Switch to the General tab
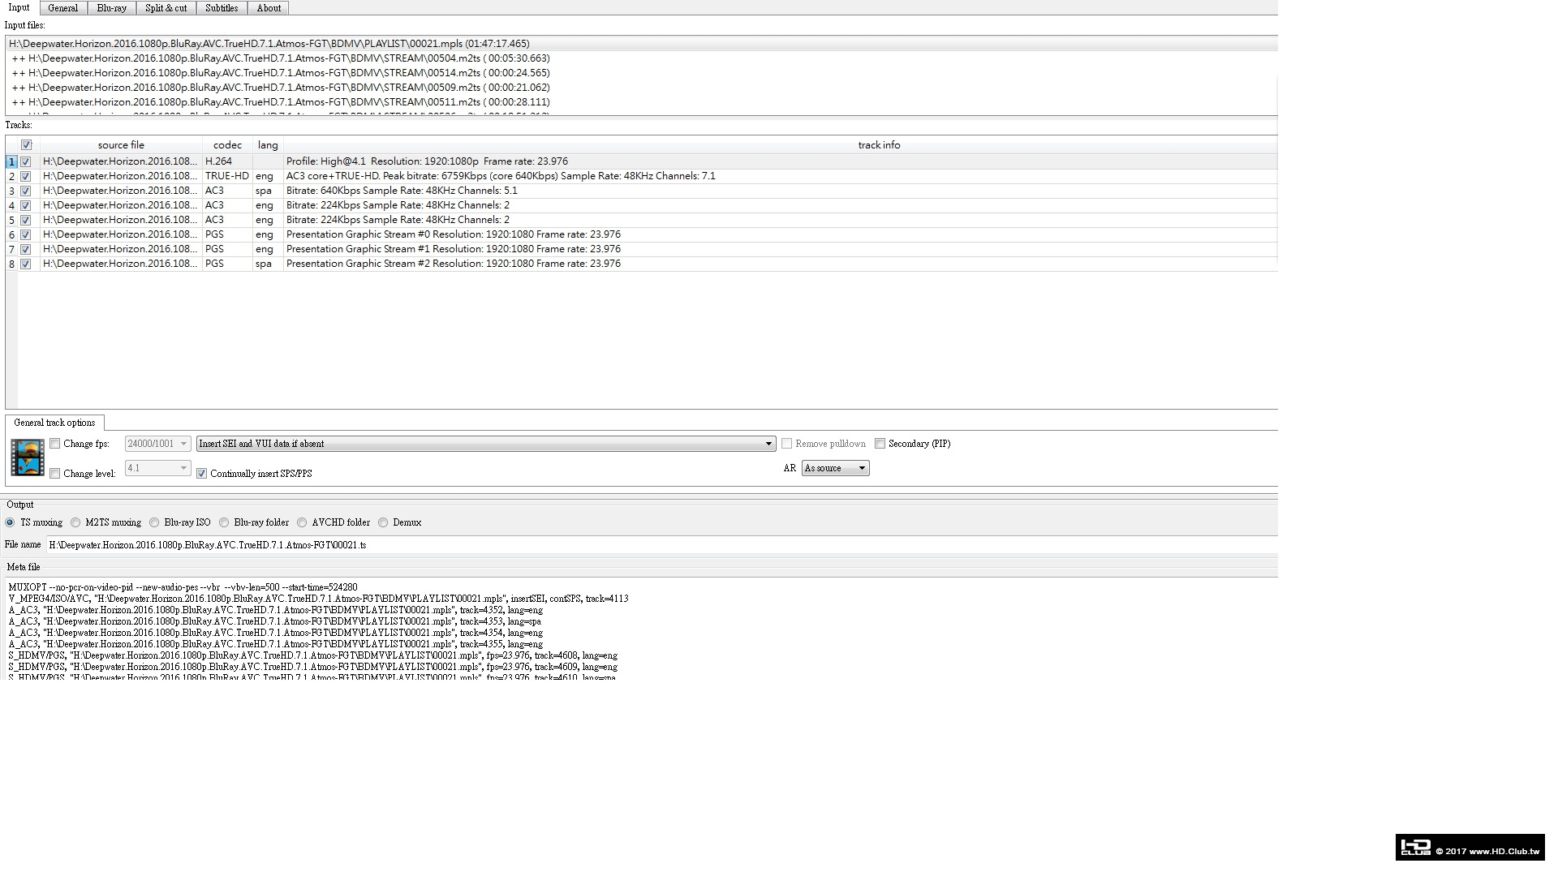The image size is (1558, 872). click(x=62, y=8)
